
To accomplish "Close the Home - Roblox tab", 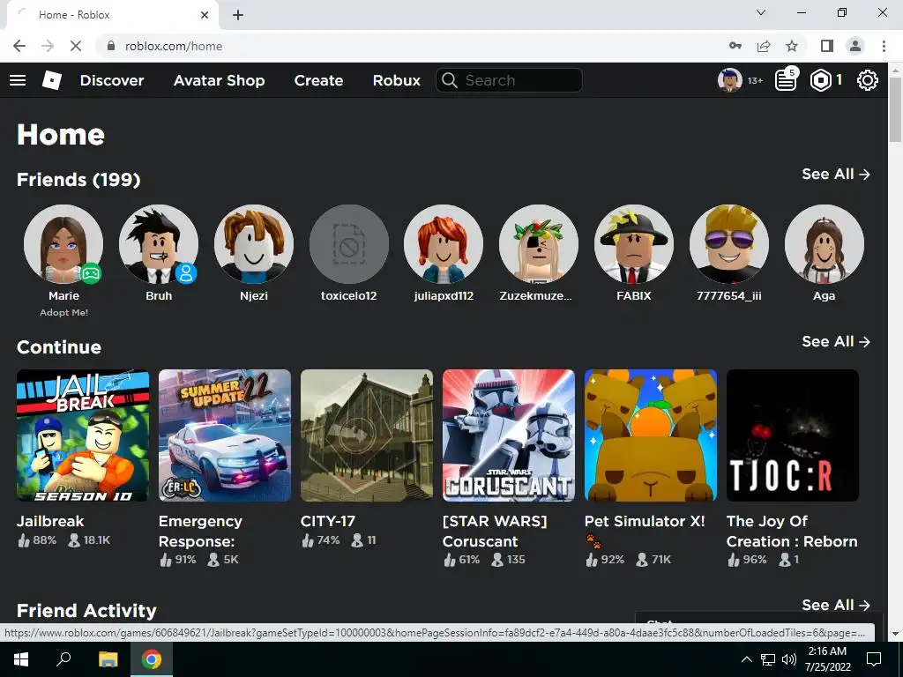I will [x=205, y=15].
